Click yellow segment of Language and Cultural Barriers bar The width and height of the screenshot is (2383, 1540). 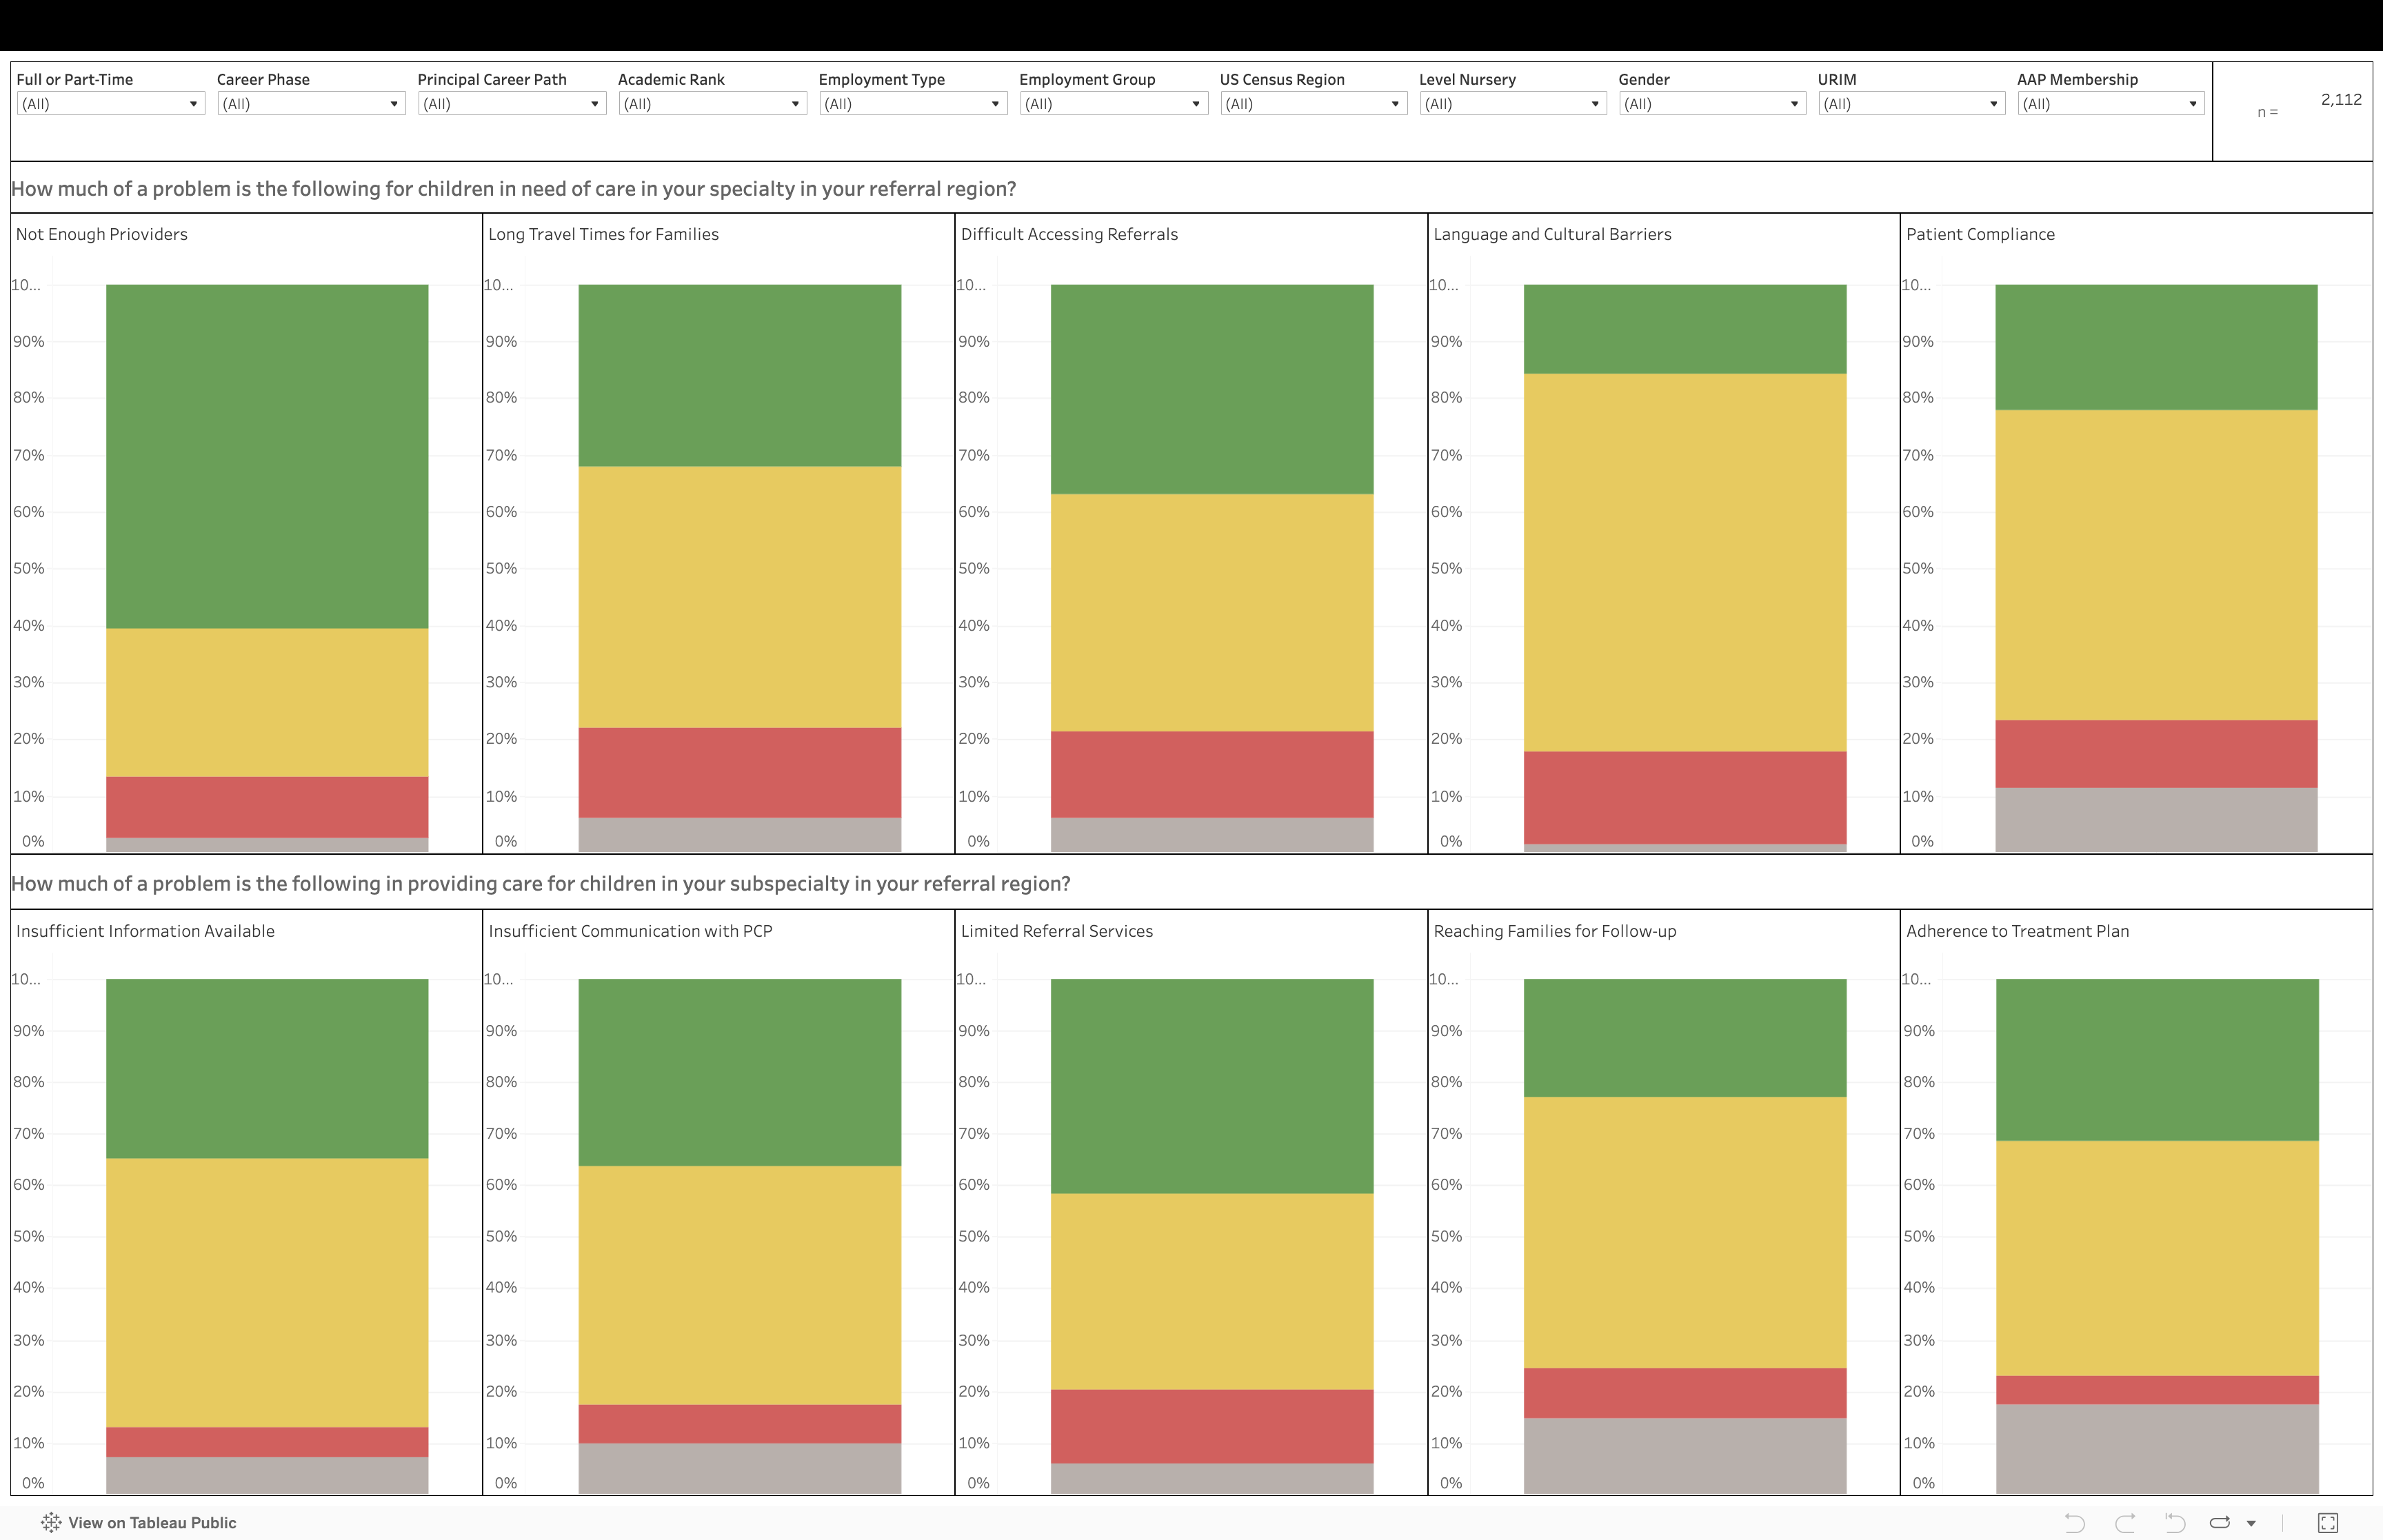[x=1684, y=562]
